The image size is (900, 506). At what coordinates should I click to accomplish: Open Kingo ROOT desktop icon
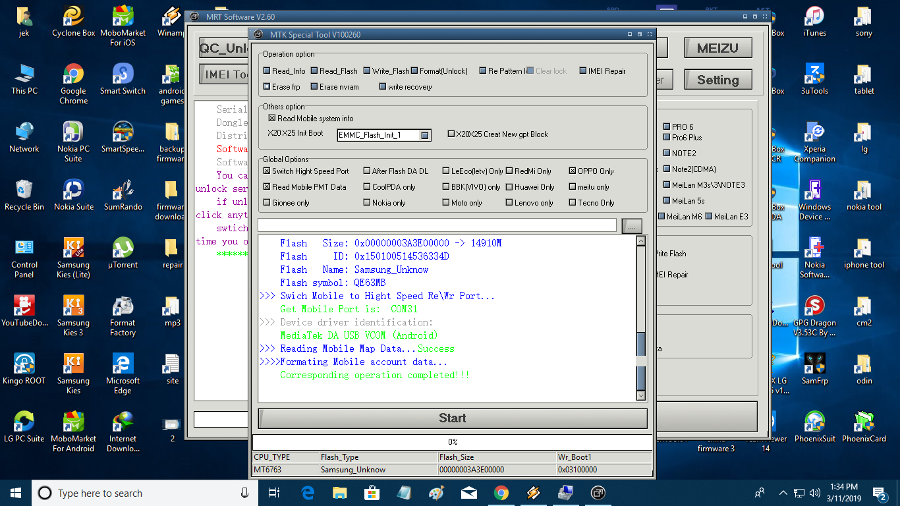click(24, 369)
